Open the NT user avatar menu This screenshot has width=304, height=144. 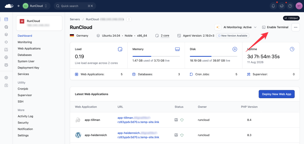pos(299,6)
